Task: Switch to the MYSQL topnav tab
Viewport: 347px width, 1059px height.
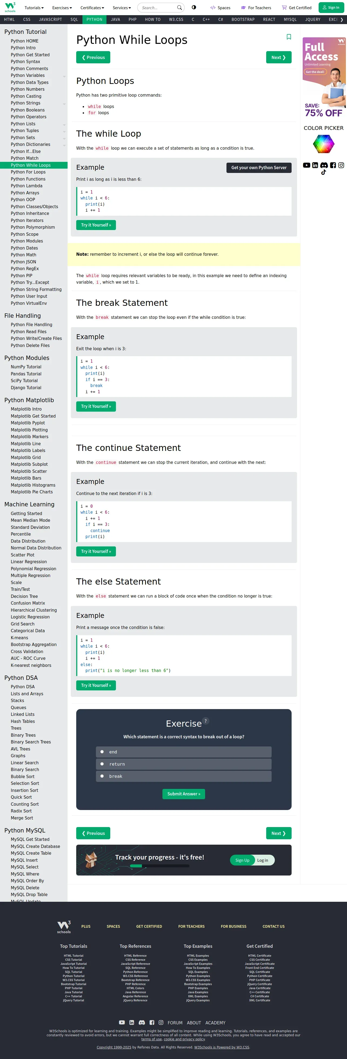Action: coord(290,19)
